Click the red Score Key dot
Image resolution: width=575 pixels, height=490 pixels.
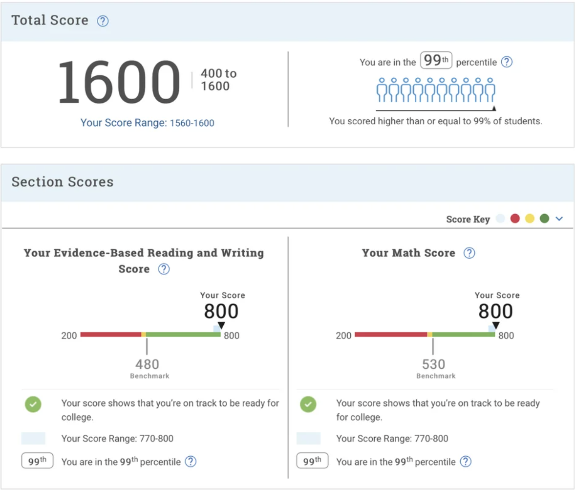[515, 219]
